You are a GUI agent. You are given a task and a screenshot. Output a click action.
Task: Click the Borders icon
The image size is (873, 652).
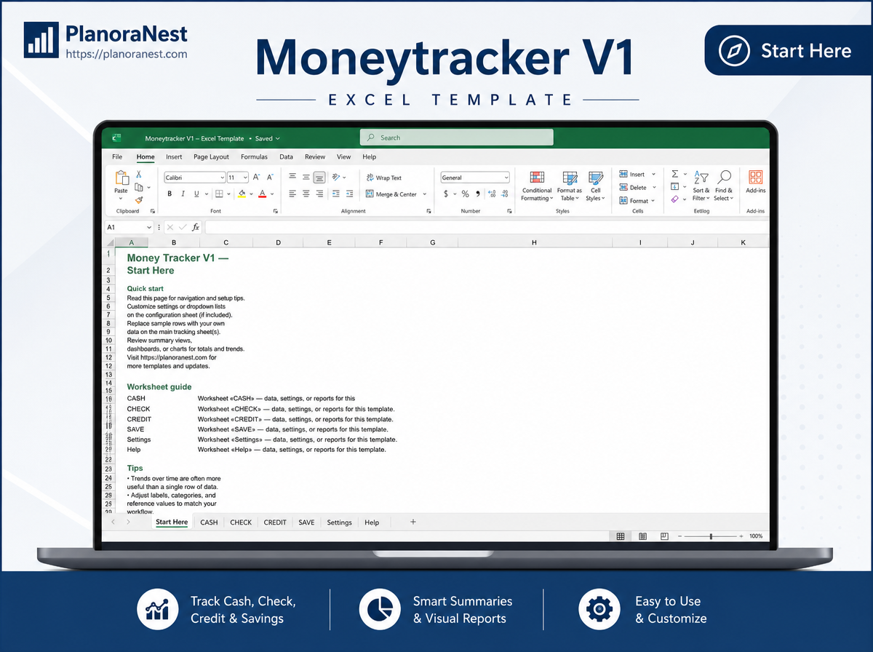(219, 194)
